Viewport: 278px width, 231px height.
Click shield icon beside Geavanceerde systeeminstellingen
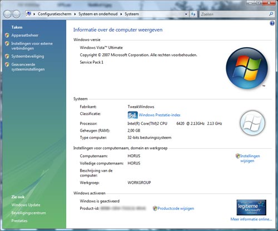(x=7, y=64)
